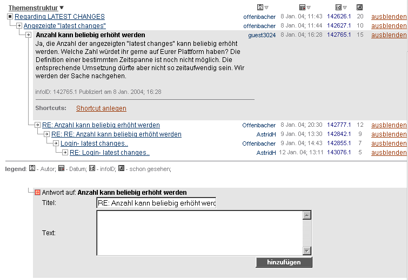Open the Themenstruktur dropdown arrow
408x280 pixels.
tap(62, 8)
